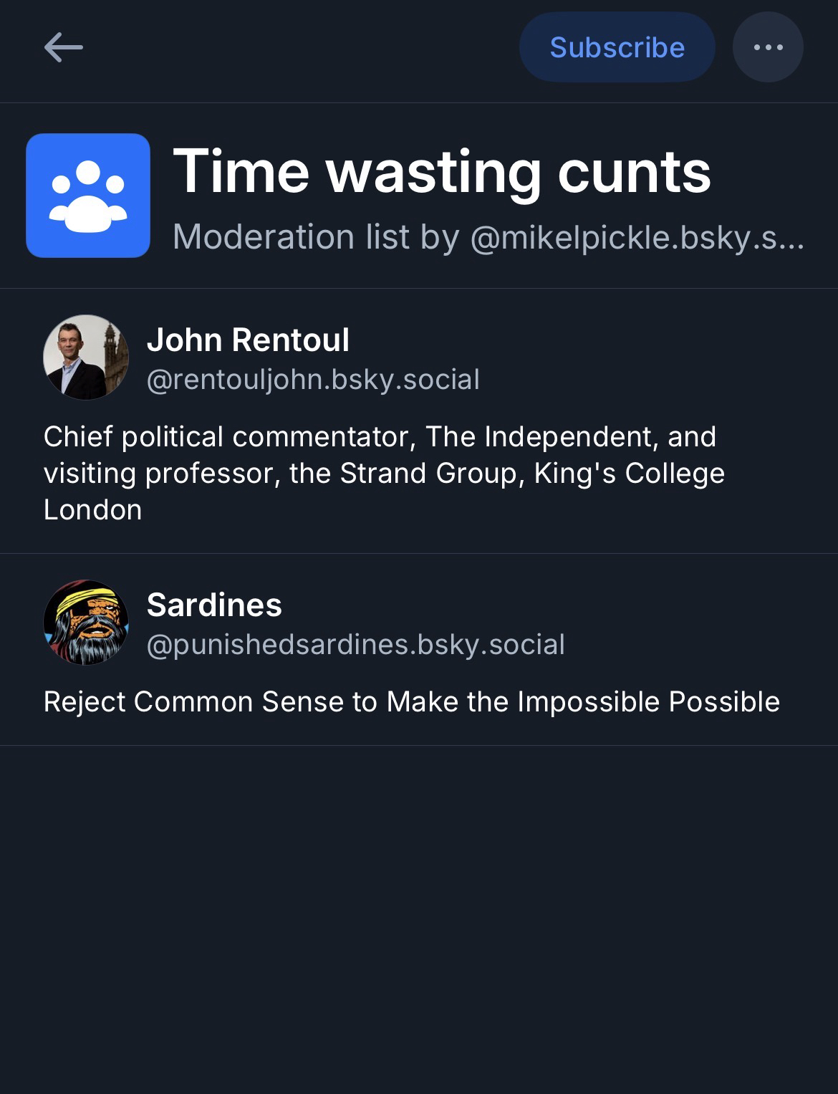Tap the @rentouljohn.bsky.social handle
838x1094 pixels.
click(x=313, y=380)
